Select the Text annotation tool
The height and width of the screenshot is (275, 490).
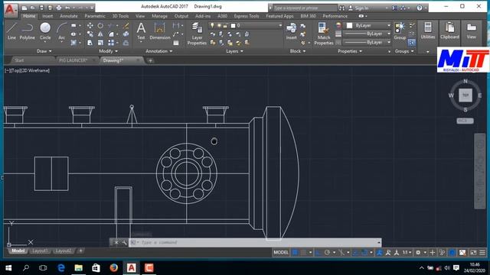click(x=141, y=31)
